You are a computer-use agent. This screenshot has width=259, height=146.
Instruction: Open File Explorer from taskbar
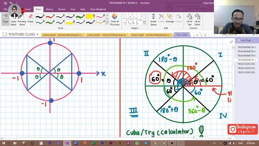(x=15, y=143)
